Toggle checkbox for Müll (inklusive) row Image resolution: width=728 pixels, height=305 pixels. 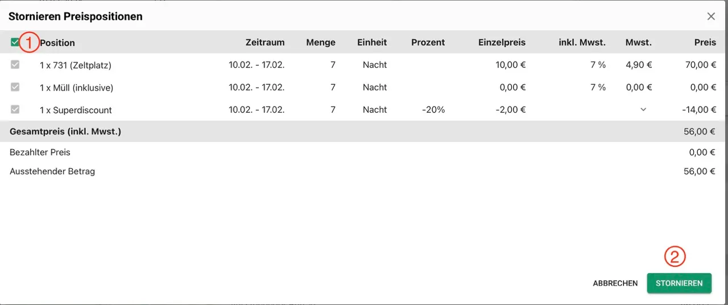point(15,87)
